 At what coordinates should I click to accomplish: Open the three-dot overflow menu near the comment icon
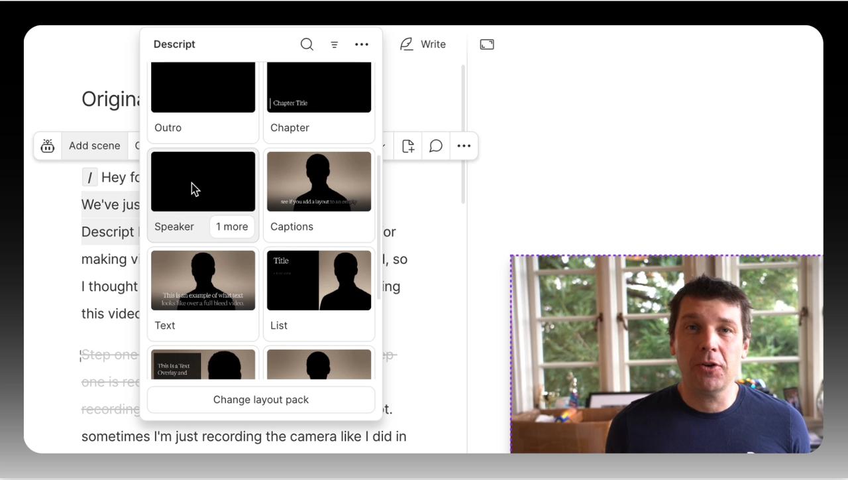(x=463, y=145)
